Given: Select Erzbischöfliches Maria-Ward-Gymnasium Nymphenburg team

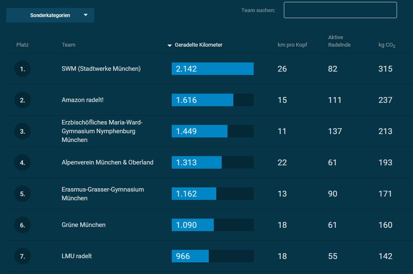Looking at the screenshot, I should [x=102, y=131].
